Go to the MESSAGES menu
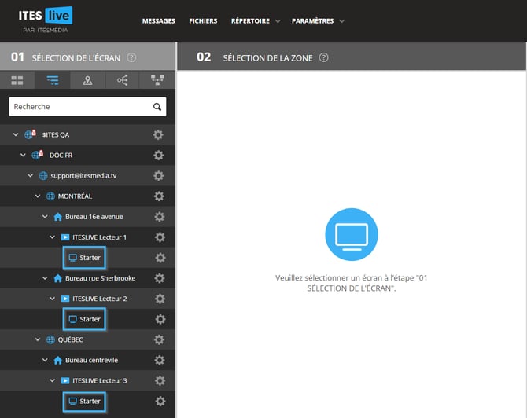Image resolution: width=527 pixels, height=418 pixels. point(158,21)
